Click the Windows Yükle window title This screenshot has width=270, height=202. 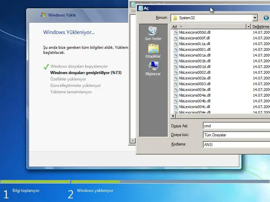tap(62, 15)
